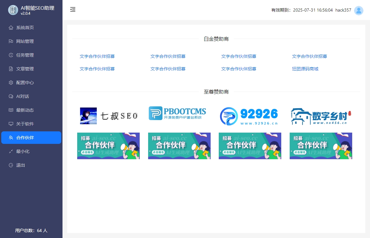The image size is (370, 238).
Task: Select the highlighted 合作伙伴 menu item
Action: coord(31,138)
